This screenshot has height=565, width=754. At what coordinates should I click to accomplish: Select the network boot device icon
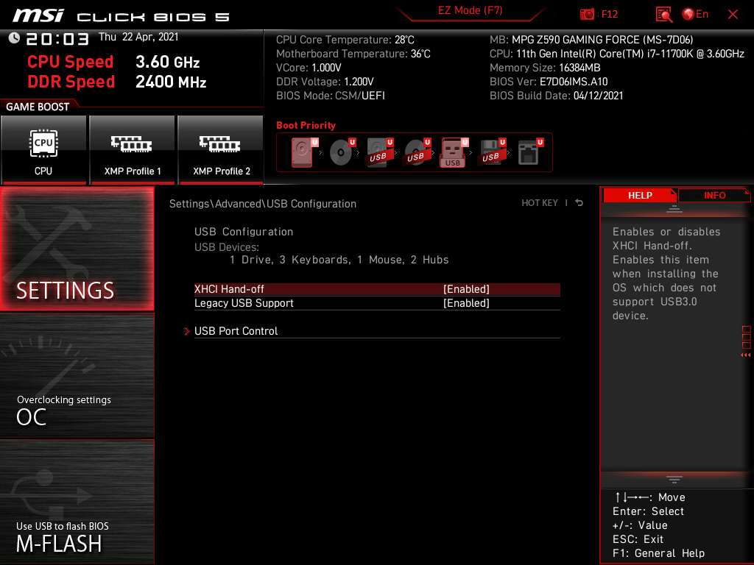coord(529,152)
